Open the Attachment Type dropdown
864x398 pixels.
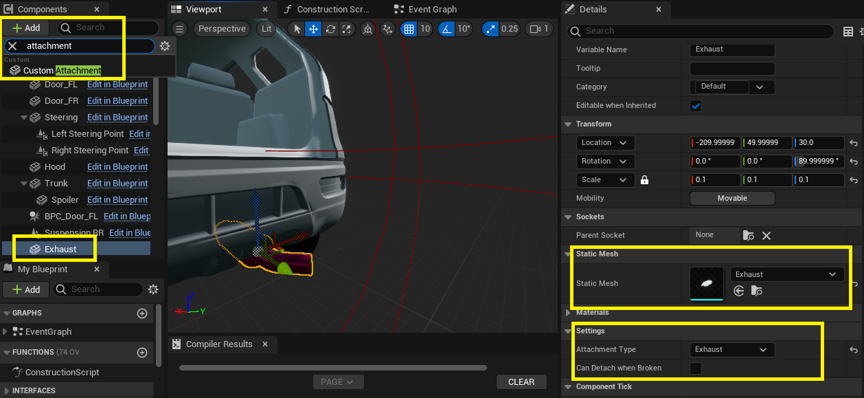731,350
